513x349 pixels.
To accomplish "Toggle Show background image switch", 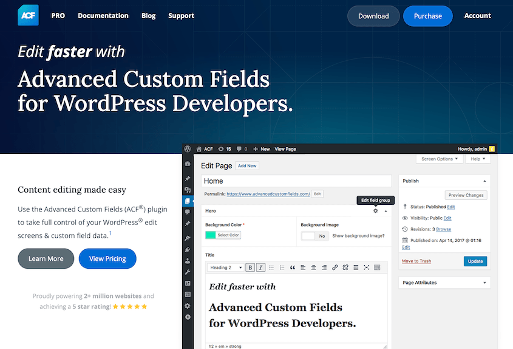I will click(x=314, y=236).
